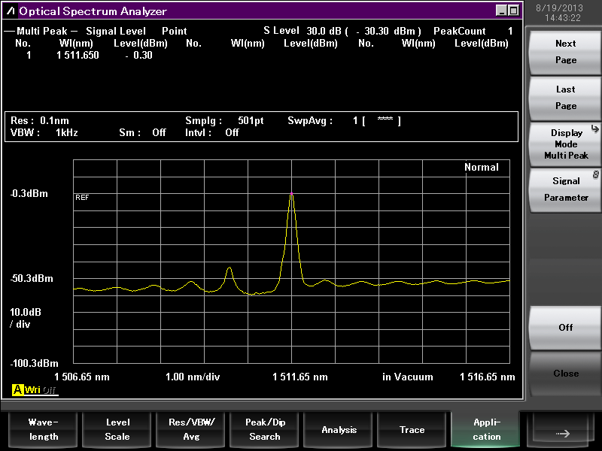Click the 'Res : 0.1nm' resolution value
This screenshot has width=602, height=451.
[x=40, y=120]
